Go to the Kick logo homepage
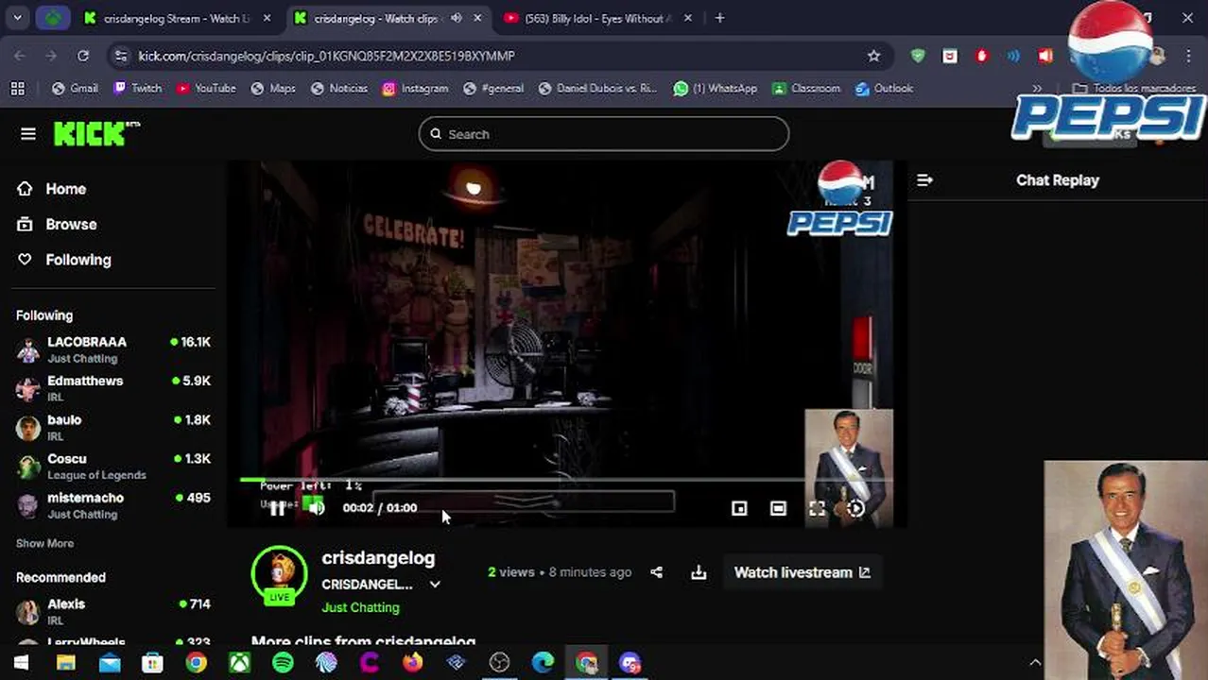Screen dimensions: 1208x680 point(95,134)
